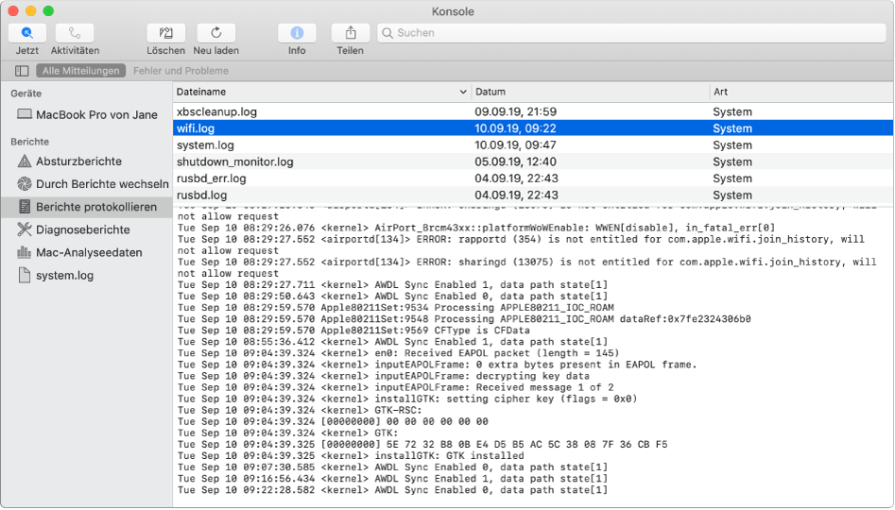Screen dimensions: 895x510
Task: Click the Durch Berichte wechseln spinner icon
Action: point(24,183)
